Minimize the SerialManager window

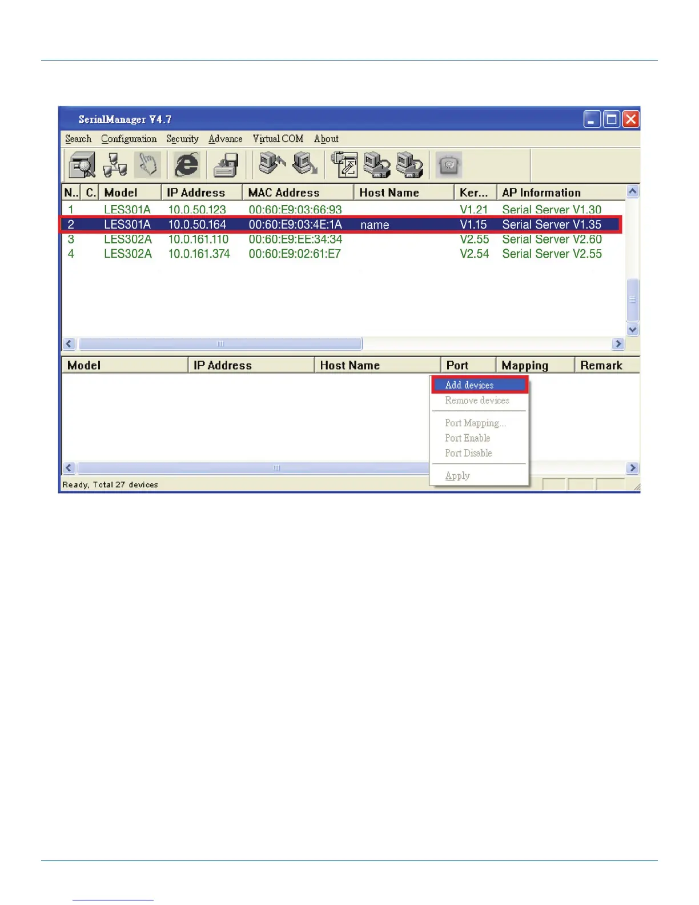592,119
